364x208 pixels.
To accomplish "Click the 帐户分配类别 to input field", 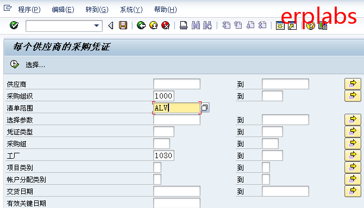I will 266,179.
